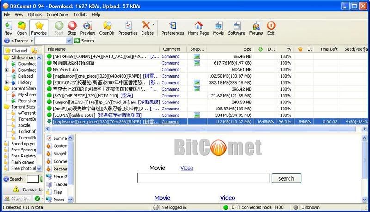Open the Toolkits menu
The image size is (370, 212).
coord(80,15)
